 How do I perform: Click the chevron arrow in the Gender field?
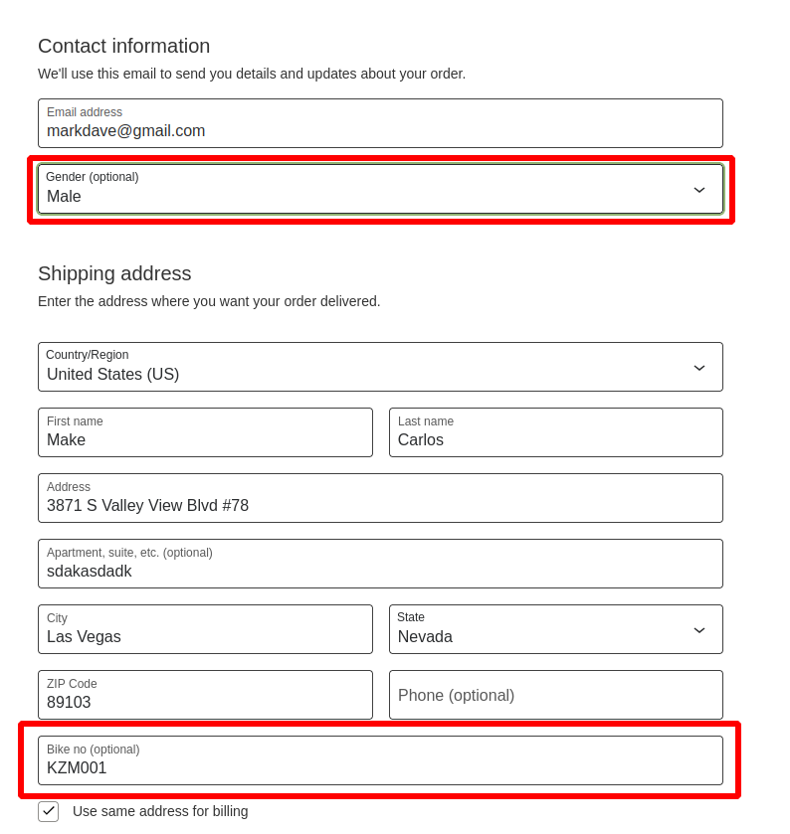pos(699,190)
